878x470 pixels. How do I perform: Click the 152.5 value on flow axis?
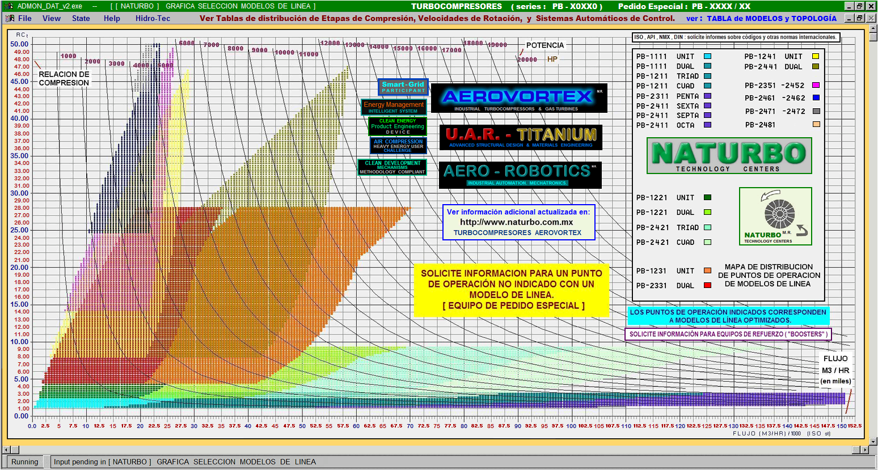click(855, 426)
